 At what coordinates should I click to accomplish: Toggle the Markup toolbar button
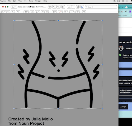[x=82, y=7]
